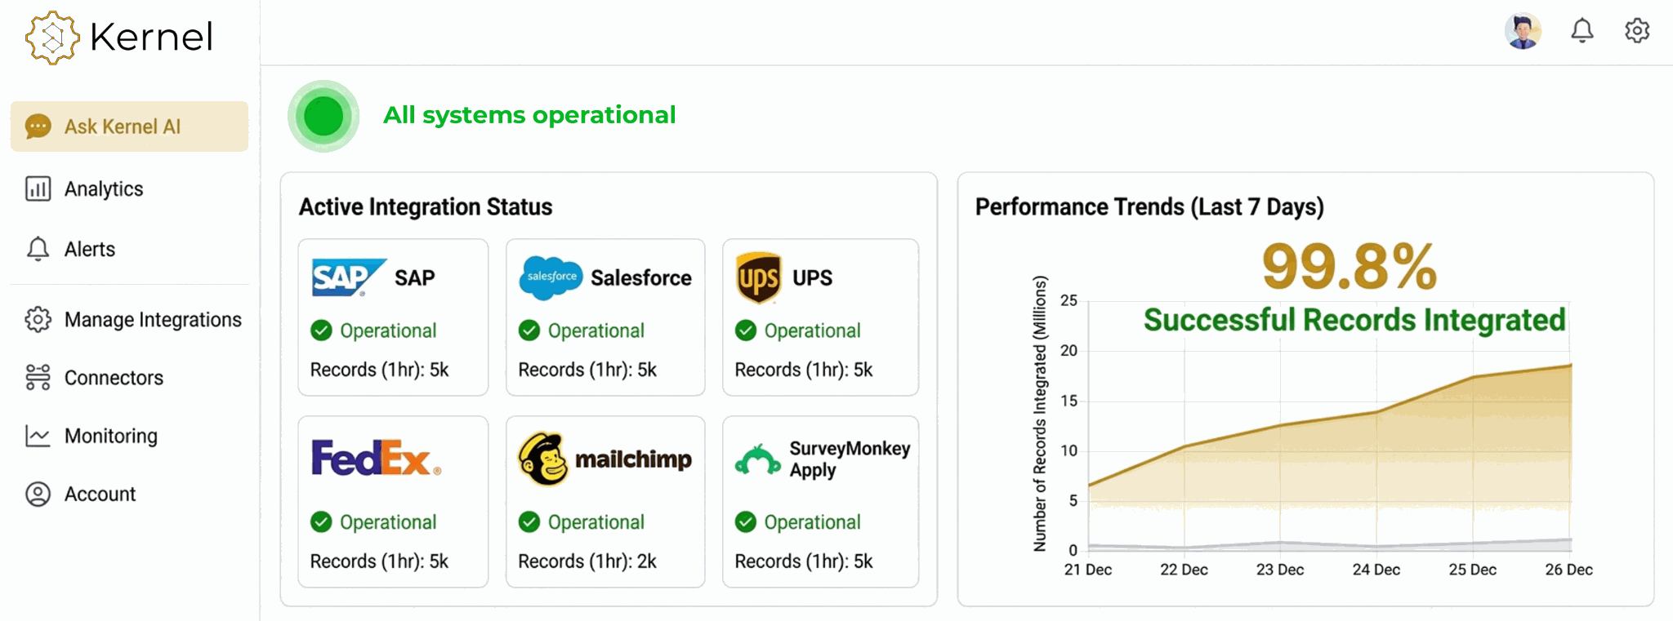Screen dimensions: 1673x621
Task: Go to Alerts in the sidebar
Action: click(90, 249)
